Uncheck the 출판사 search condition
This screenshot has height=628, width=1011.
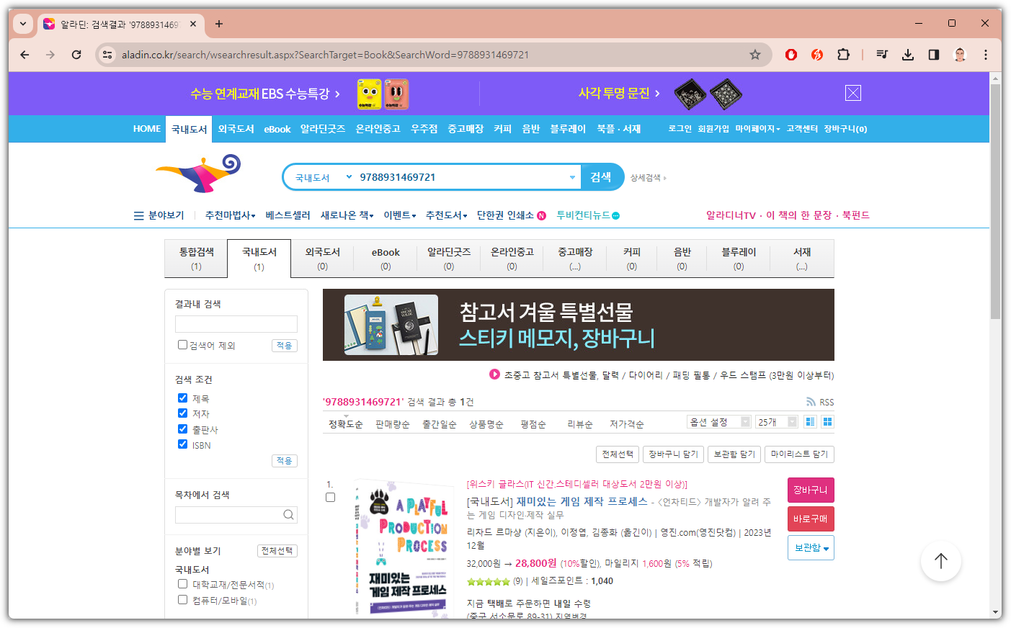coord(182,429)
